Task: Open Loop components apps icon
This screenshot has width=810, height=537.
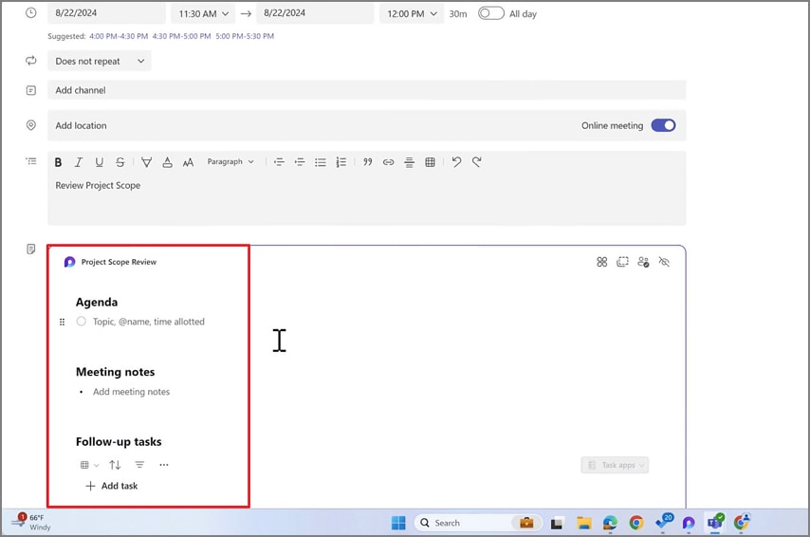Action: point(602,262)
